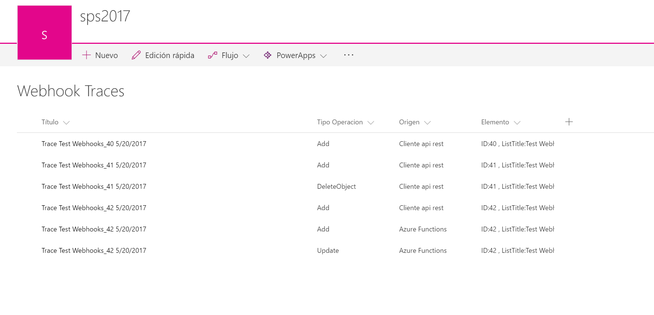Click the Nuevo command label
The image size is (654, 315).
[106, 55]
